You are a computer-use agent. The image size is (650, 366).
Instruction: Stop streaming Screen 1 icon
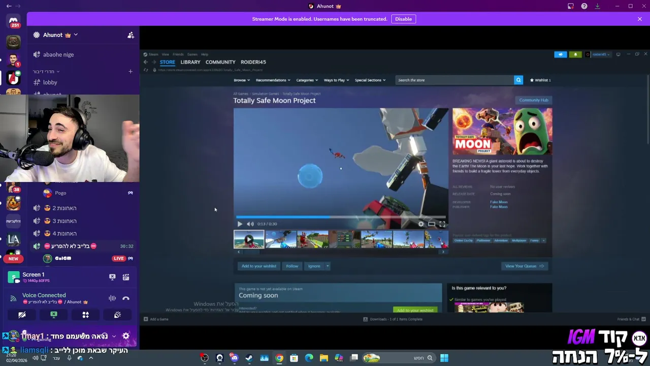click(112, 277)
